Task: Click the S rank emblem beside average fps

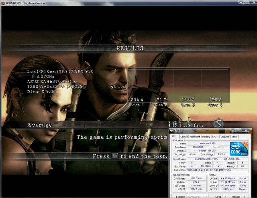Action: tap(218, 123)
